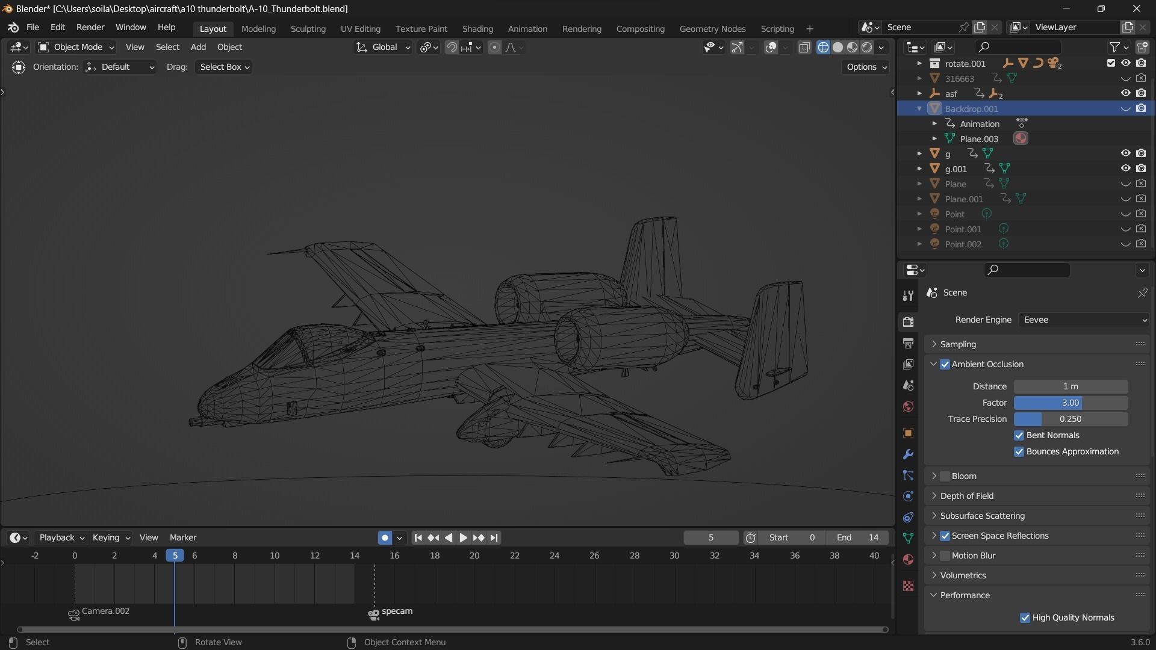Open Global transform orientation dropdown

coord(383,47)
